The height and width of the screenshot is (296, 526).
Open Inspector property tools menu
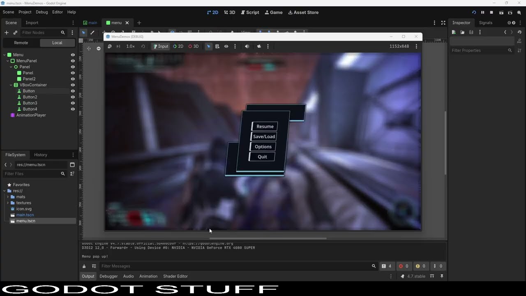pos(519,50)
